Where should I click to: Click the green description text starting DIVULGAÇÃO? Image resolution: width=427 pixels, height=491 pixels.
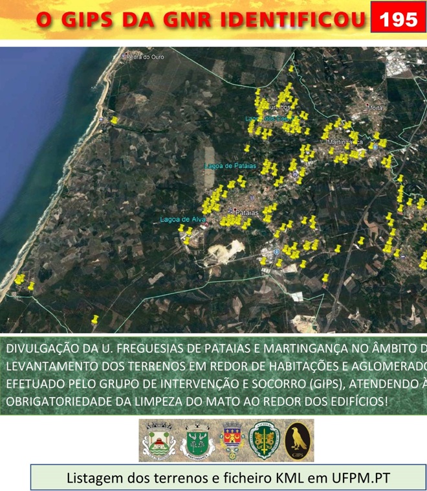tap(213, 375)
